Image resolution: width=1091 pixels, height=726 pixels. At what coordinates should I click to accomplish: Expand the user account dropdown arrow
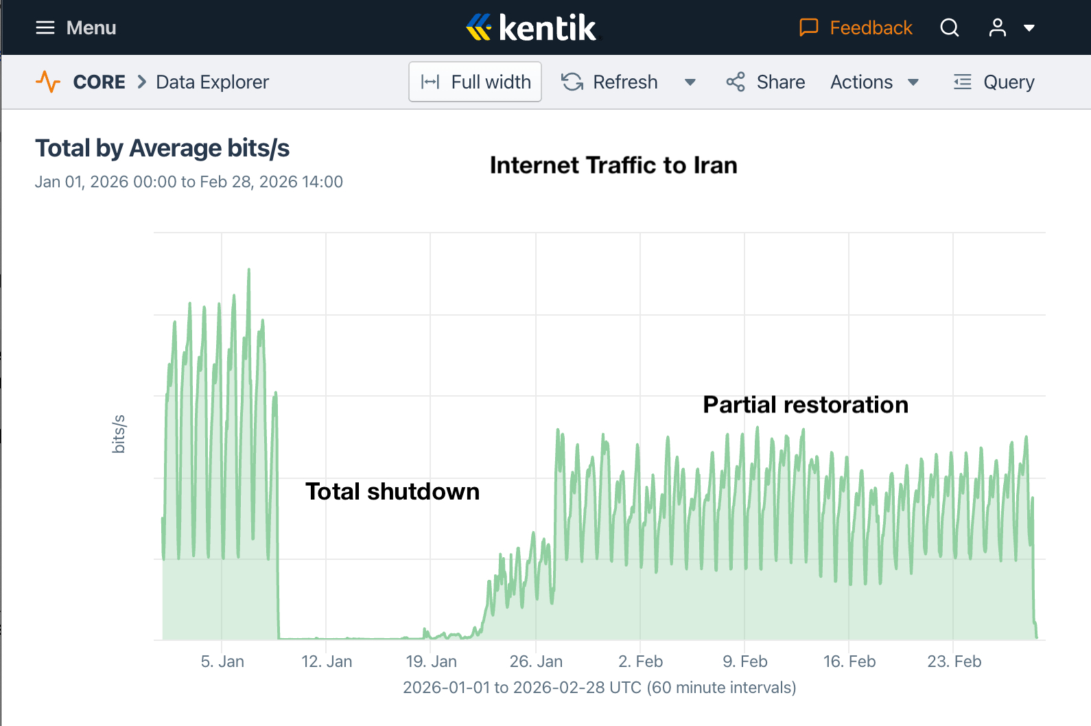(1029, 28)
